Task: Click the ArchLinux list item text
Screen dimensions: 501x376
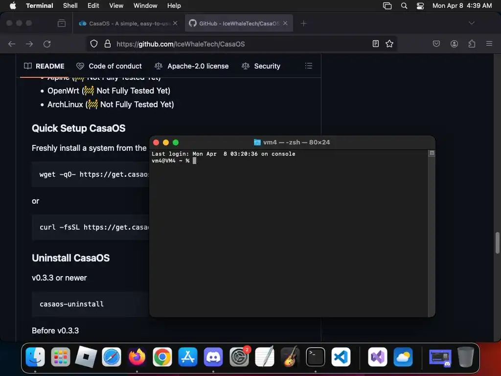Action: (111, 105)
